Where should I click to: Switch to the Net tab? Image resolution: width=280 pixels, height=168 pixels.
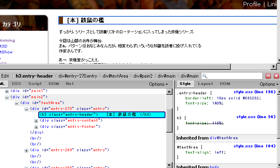pyautogui.click(x=70, y=84)
